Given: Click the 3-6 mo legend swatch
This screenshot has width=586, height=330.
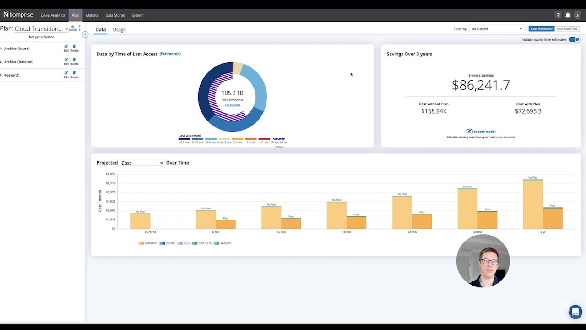Looking at the screenshot, I should (211, 139).
